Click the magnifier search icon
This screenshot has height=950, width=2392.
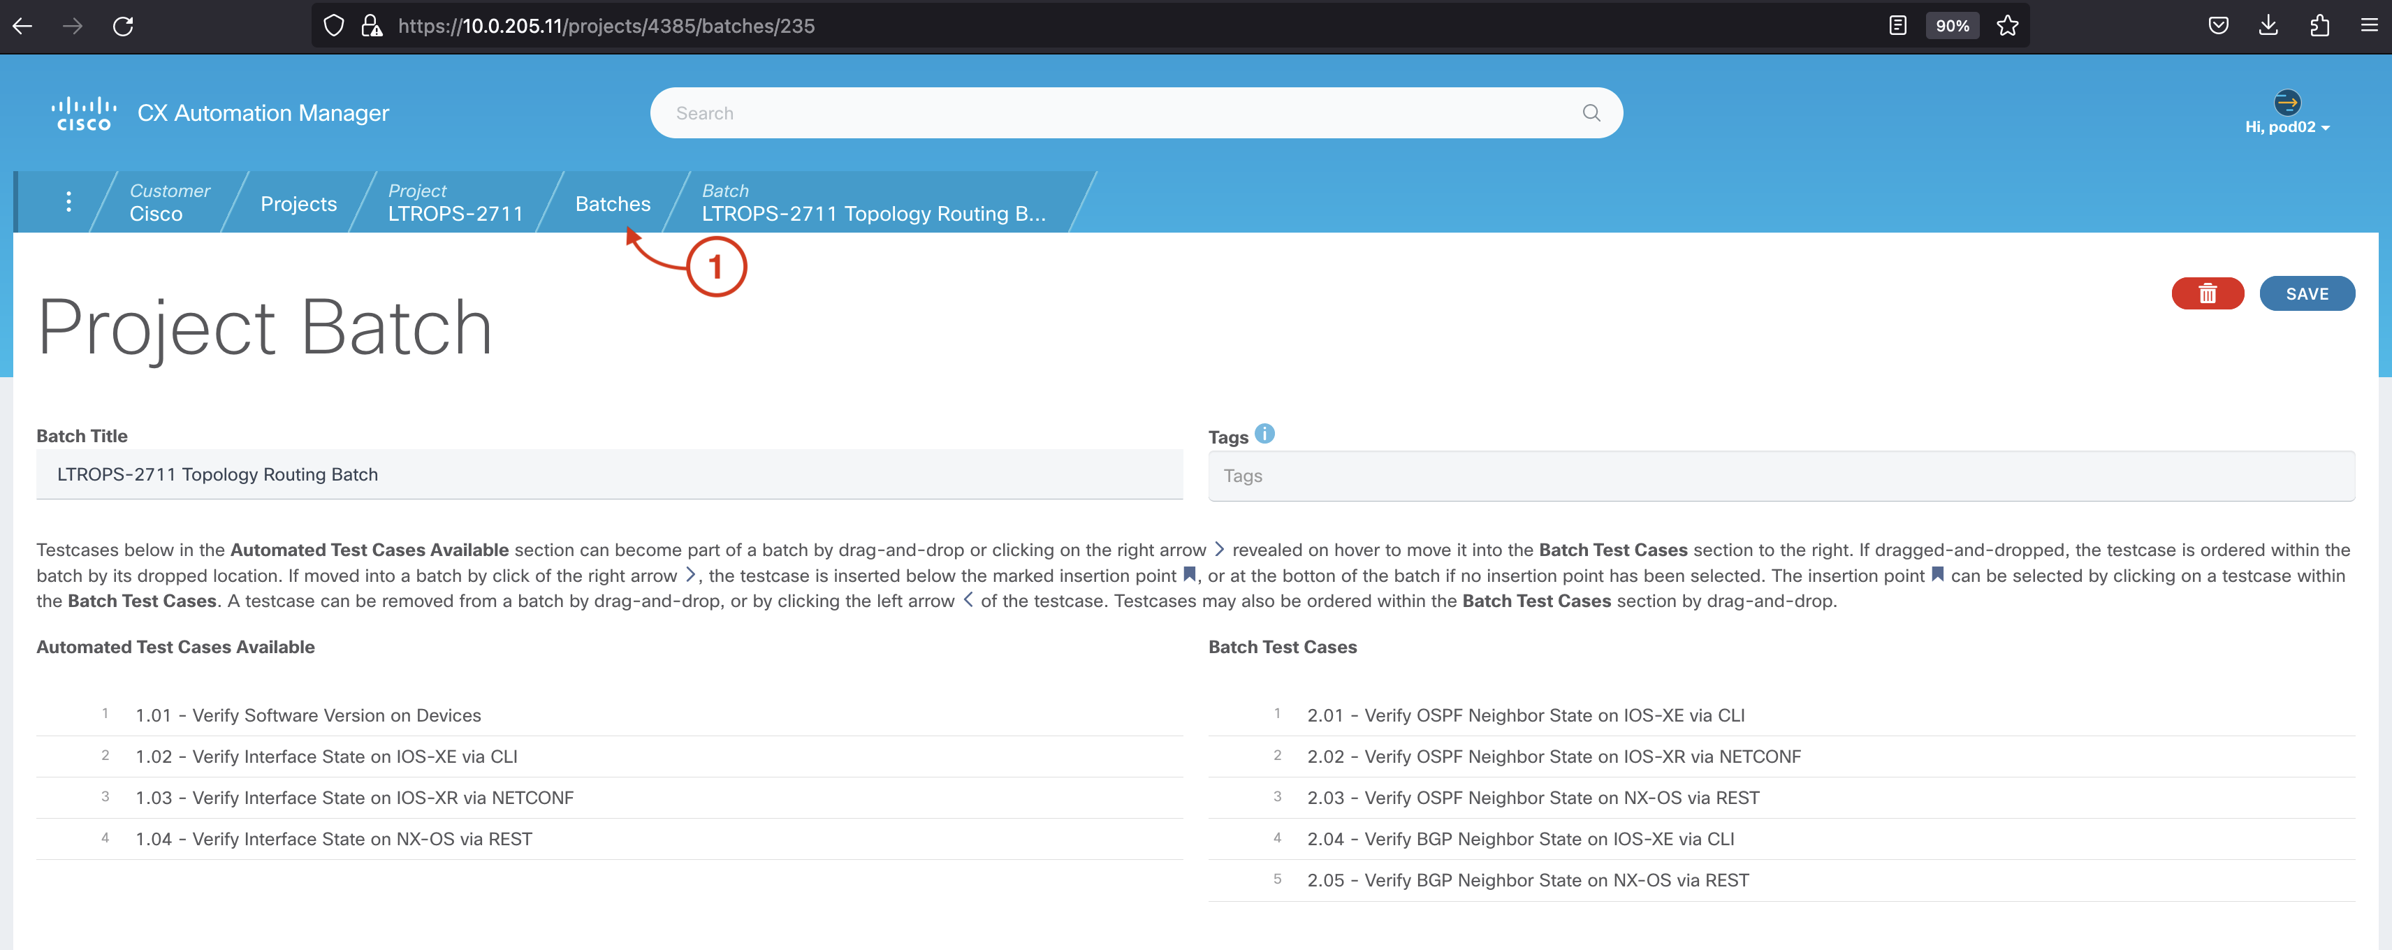point(1591,113)
